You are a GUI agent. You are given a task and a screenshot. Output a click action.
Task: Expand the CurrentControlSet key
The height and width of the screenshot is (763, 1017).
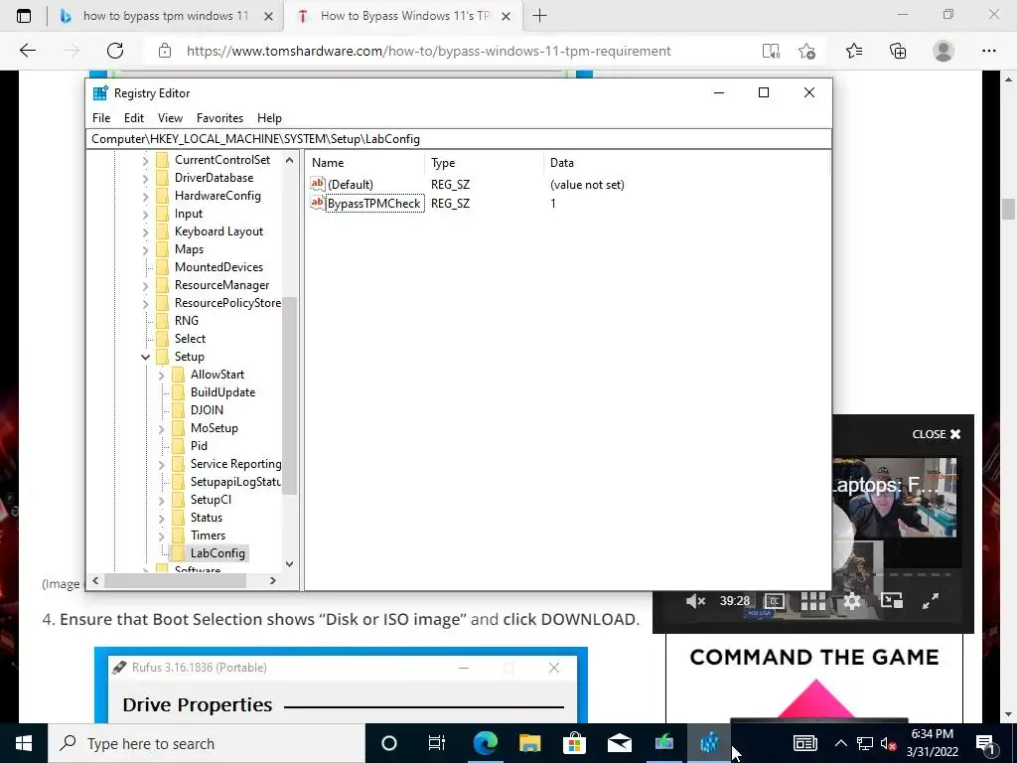tap(145, 160)
